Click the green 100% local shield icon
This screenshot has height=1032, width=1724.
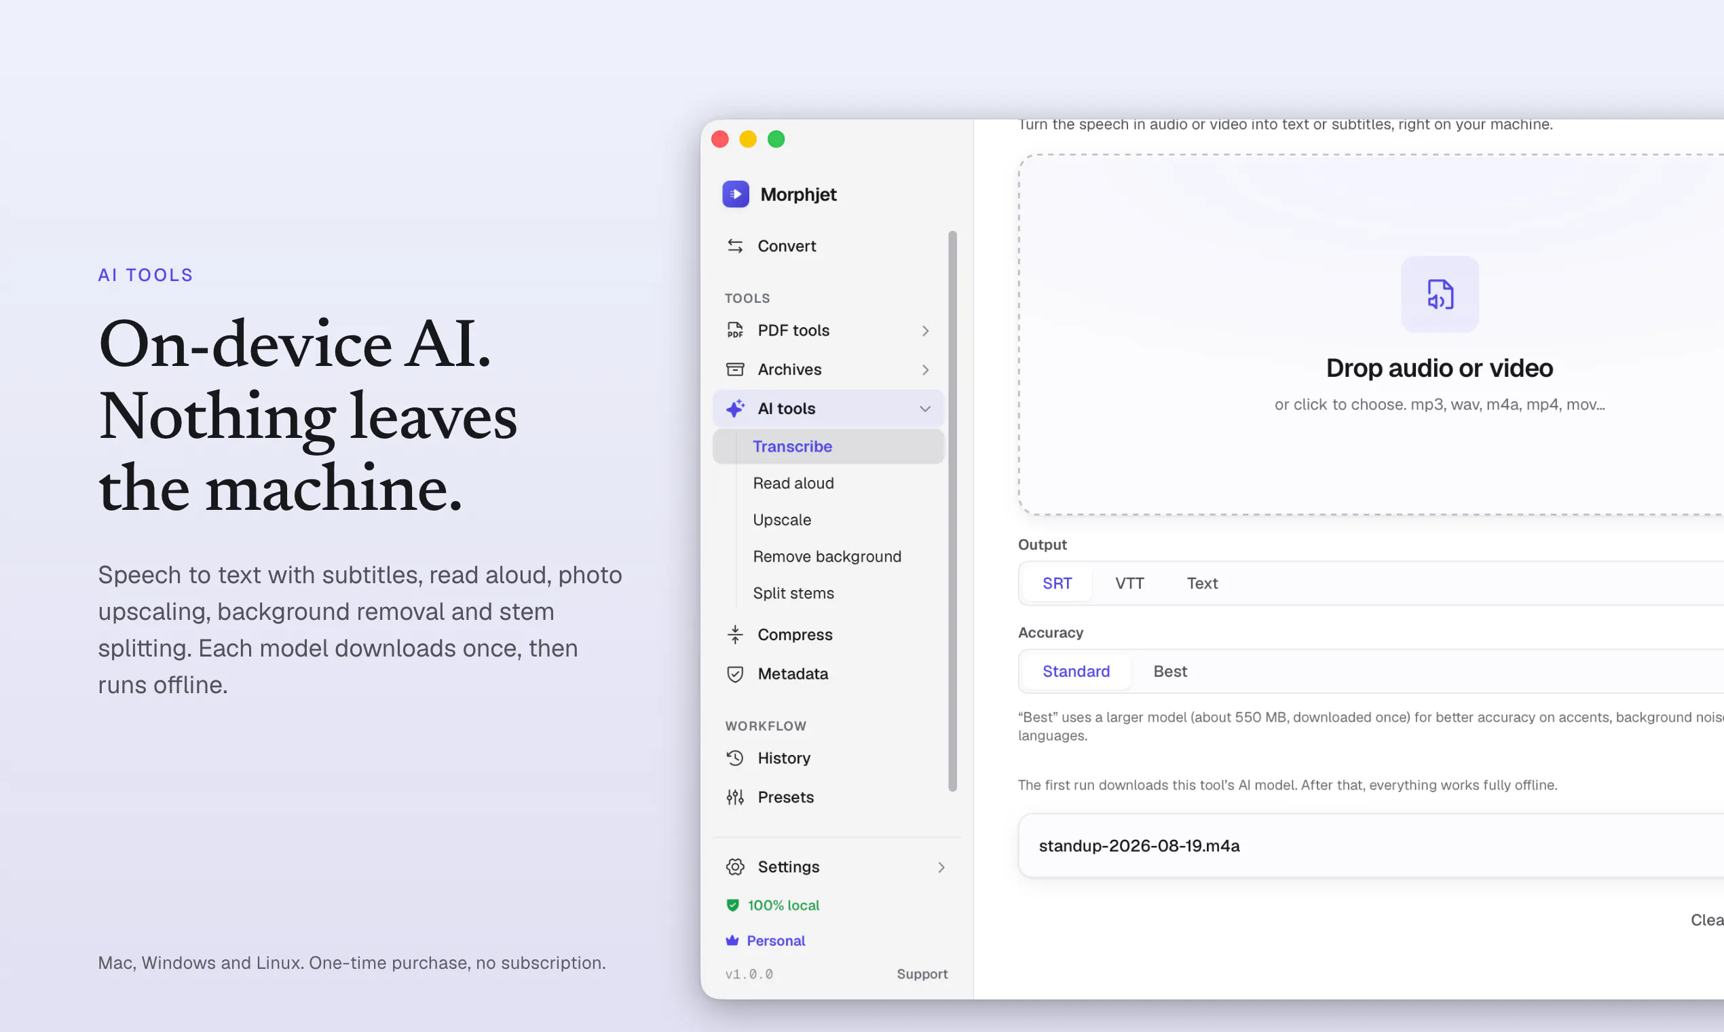click(x=732, y=905)
